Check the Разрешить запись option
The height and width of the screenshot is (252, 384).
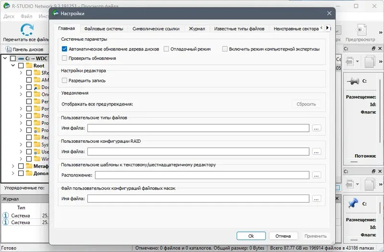point(64,80)
